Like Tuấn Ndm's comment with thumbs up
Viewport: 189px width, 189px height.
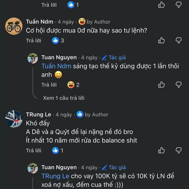(x=162, y=40)
